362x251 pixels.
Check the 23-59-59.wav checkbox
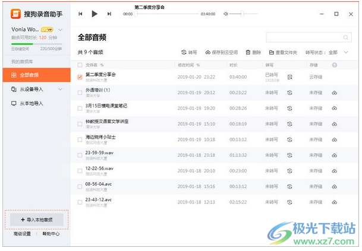tap(80, 155)
